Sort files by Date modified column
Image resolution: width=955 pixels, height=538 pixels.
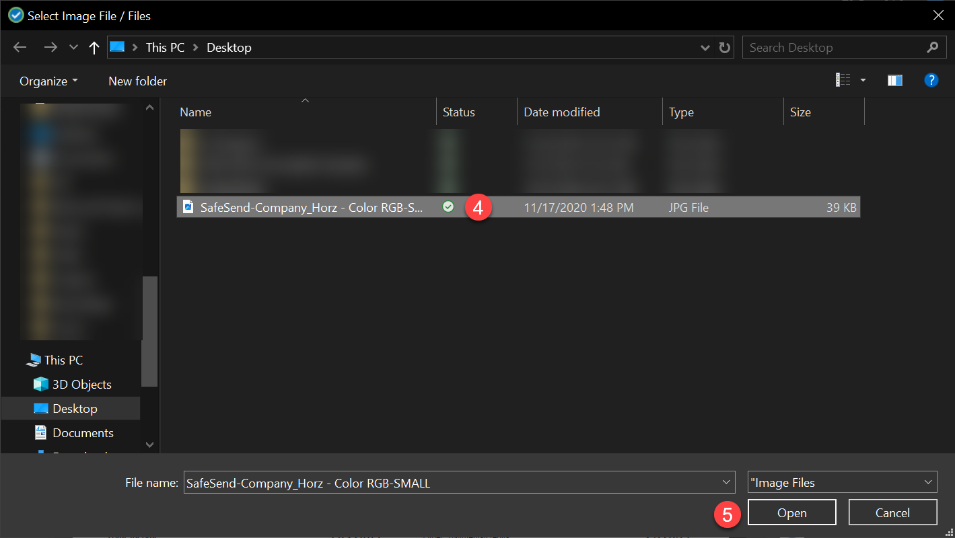click(561, 112)
